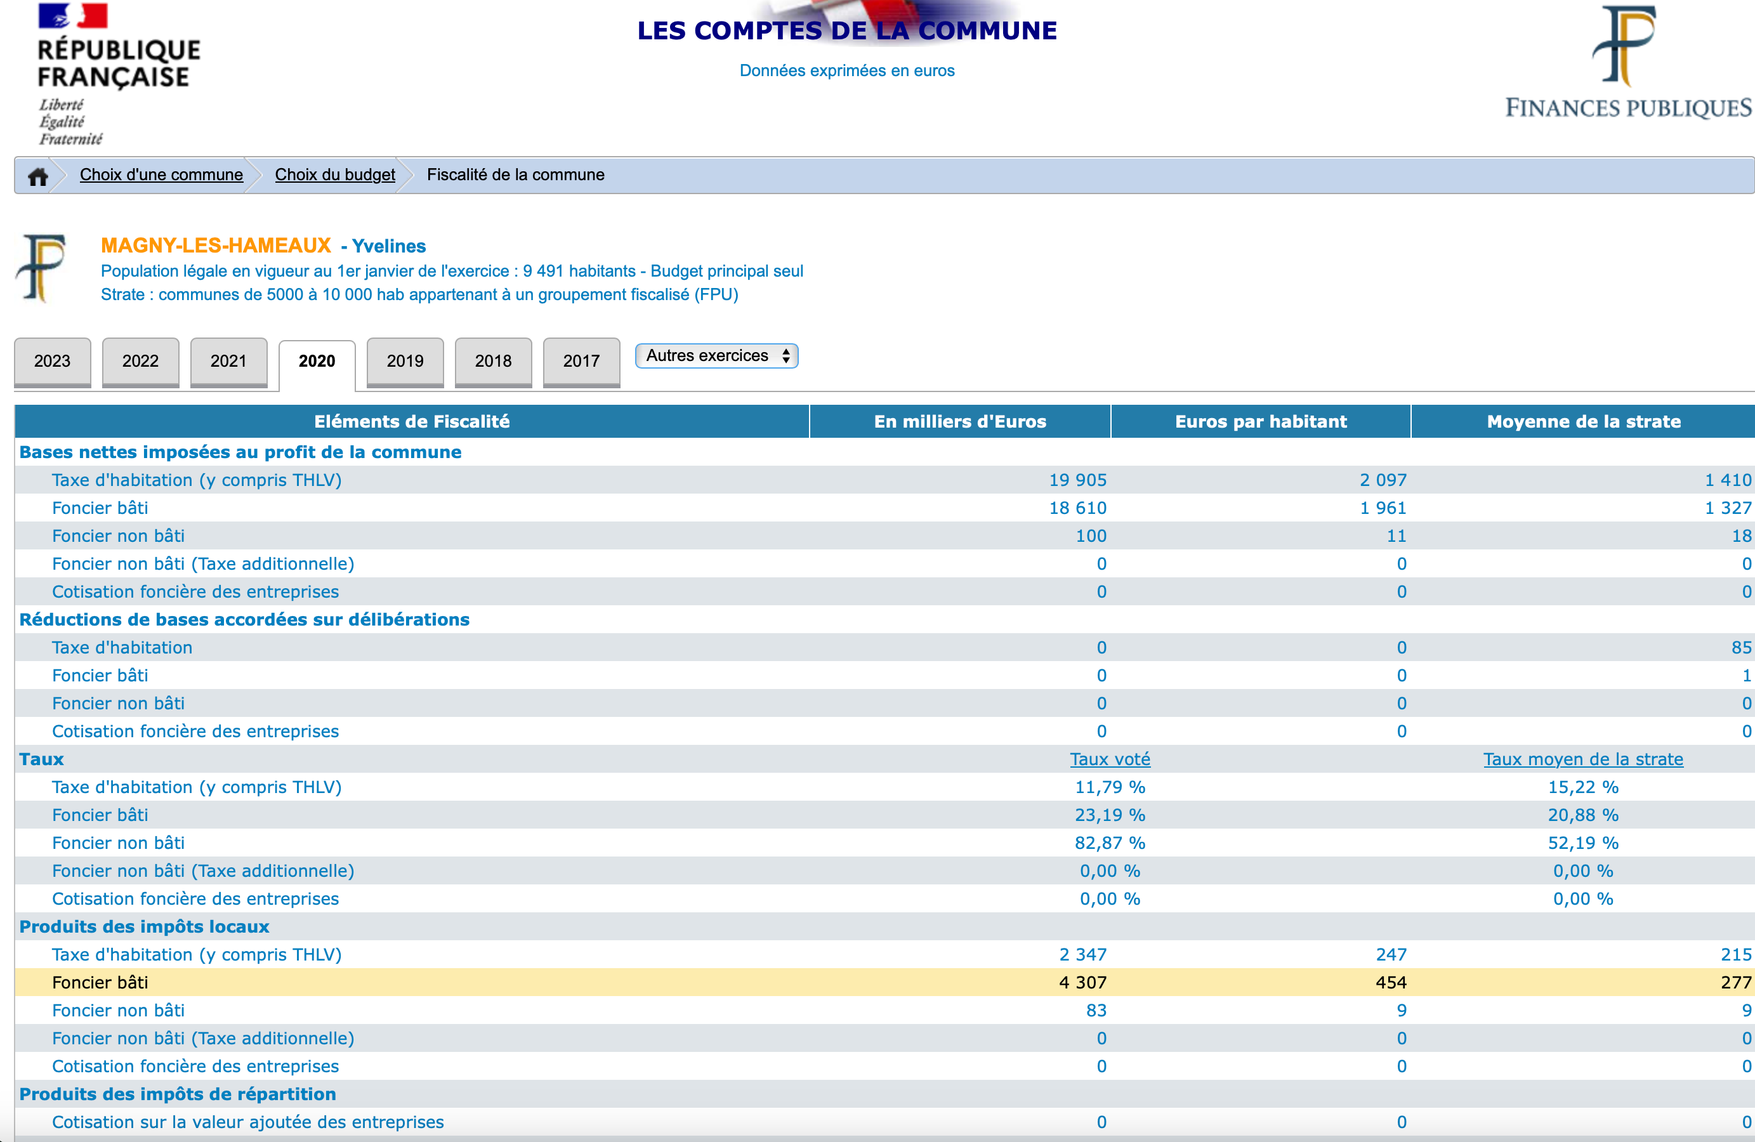Select the 2018 tab
1755x1142 pixels.
(x=494, y=361)
